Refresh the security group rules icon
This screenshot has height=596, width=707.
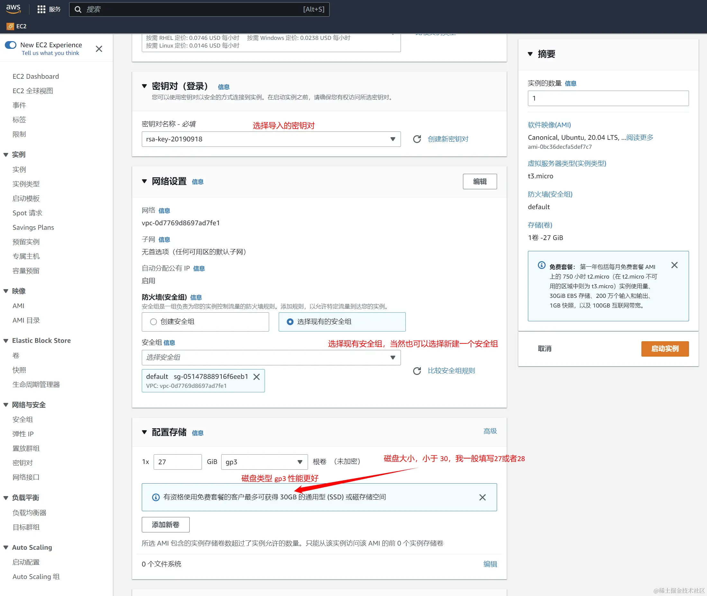coord(417,371)
